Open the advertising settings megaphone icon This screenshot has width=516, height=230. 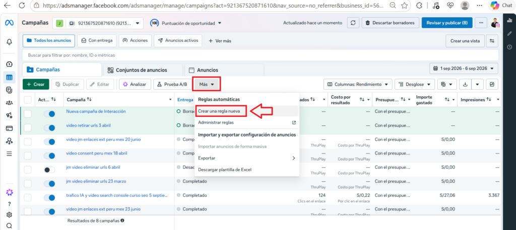[x=9, y=115]
